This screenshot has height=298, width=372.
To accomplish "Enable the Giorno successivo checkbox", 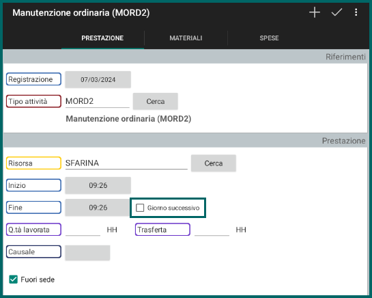I will tap(140, 208).
